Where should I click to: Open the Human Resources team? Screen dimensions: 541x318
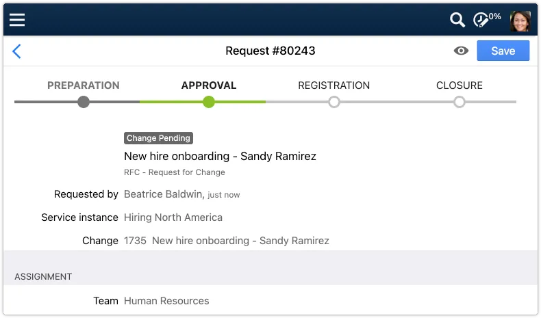[166, 301]
